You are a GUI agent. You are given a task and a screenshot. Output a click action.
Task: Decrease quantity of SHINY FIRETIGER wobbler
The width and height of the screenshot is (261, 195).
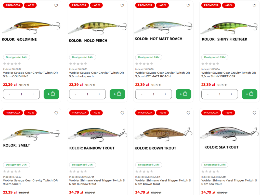[x=208, y=94]
